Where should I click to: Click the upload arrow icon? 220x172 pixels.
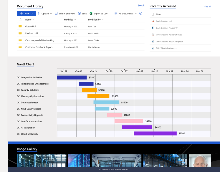tap(39, 14)
